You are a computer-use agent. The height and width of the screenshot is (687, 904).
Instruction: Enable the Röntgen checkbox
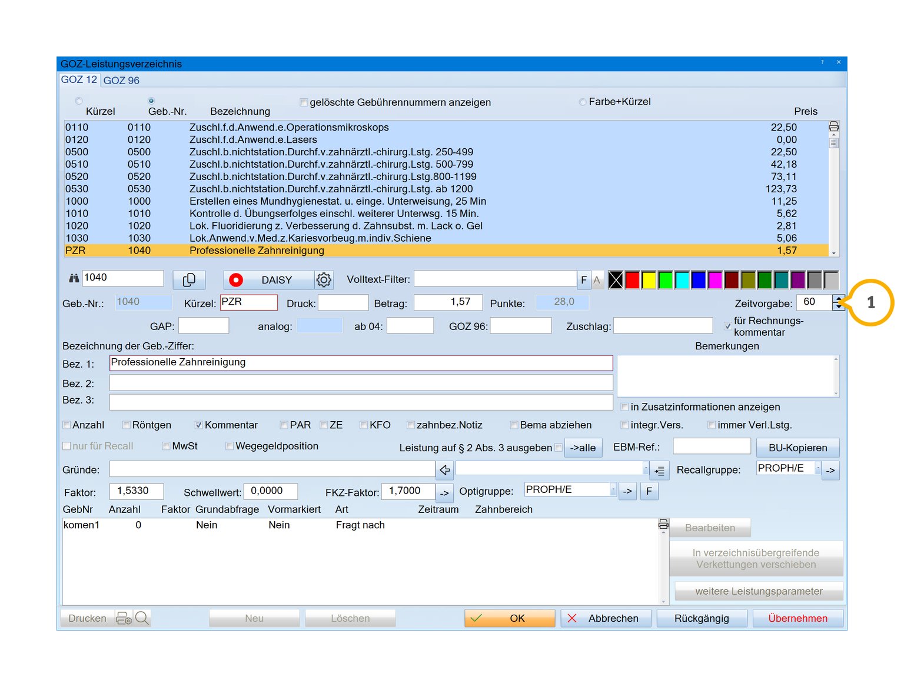point(126,425)
